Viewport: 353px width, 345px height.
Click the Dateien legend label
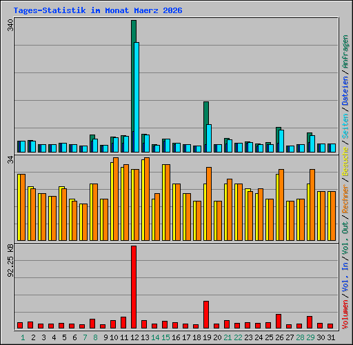click(x=345, y=91)
